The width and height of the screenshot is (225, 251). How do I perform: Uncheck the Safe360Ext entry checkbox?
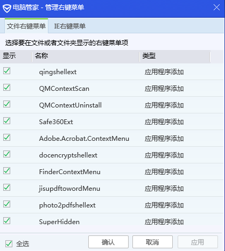tap(6, 121)
